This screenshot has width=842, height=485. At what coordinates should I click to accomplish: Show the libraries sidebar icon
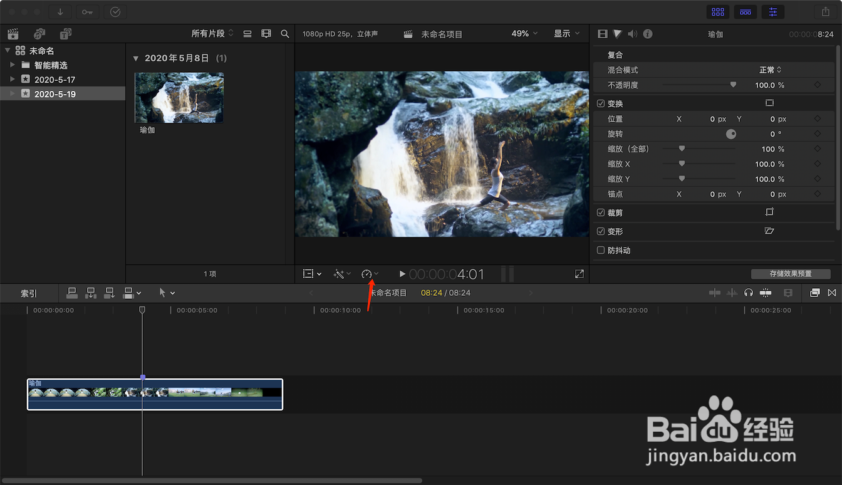(x=13, y=34)
